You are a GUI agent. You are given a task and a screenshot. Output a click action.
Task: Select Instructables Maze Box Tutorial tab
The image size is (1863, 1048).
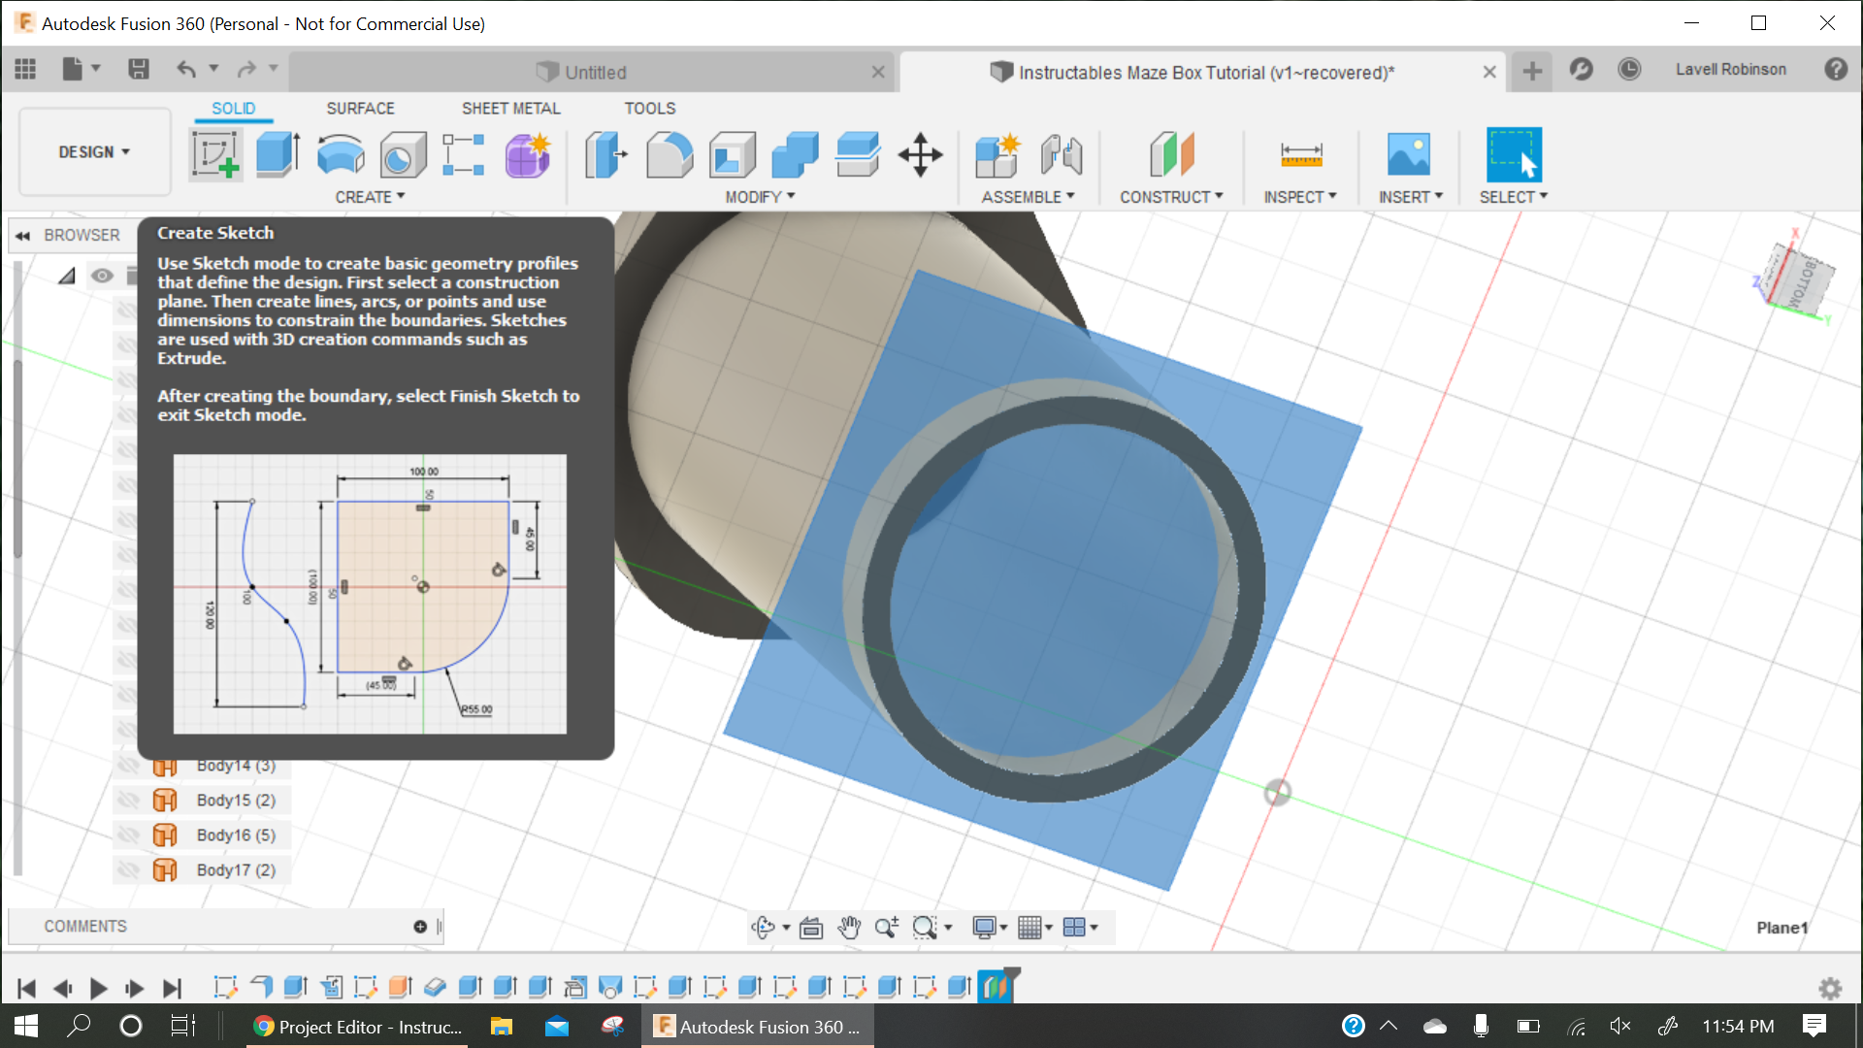(1202, 72)
